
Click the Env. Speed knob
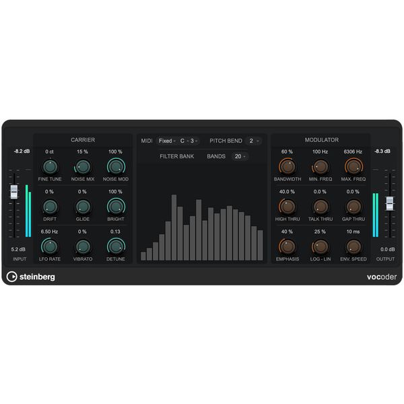point(353,246)
